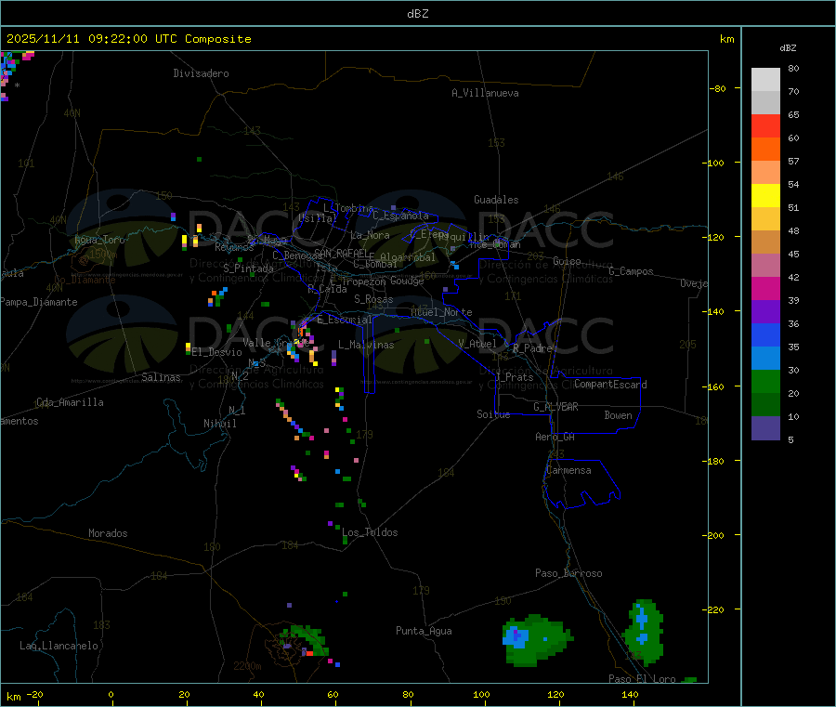836x707 pixels.
Task: Click the A_Villanueva map label
Action: point(485,93)
